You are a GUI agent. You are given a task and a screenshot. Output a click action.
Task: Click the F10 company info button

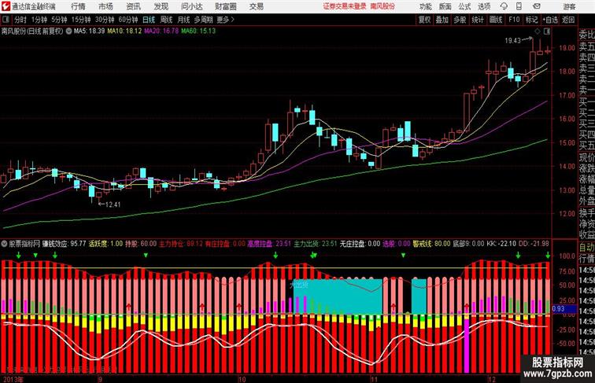pos(514,20)
